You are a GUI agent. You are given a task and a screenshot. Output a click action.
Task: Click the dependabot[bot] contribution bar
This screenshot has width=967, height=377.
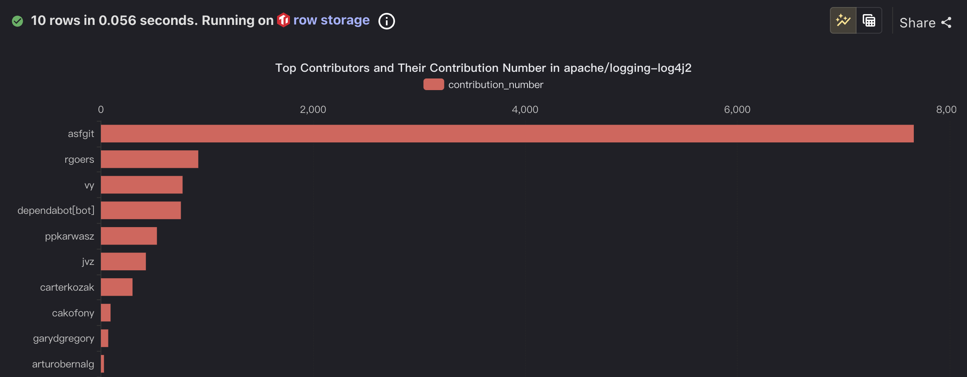click(141, 210)
